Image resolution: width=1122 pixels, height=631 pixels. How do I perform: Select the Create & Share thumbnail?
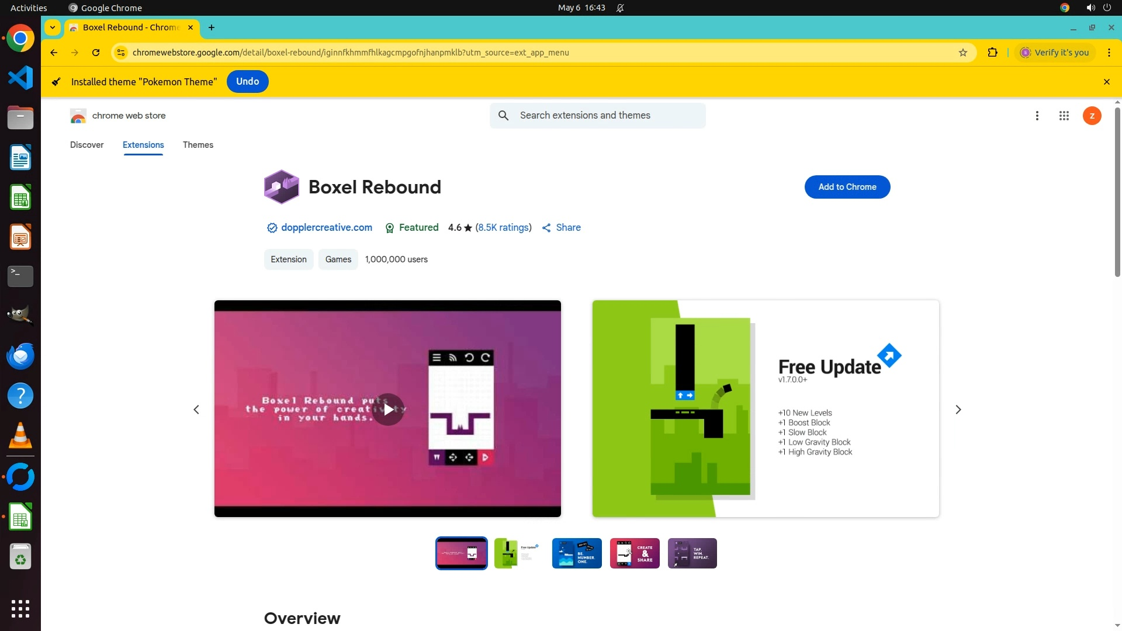(634, 553)
